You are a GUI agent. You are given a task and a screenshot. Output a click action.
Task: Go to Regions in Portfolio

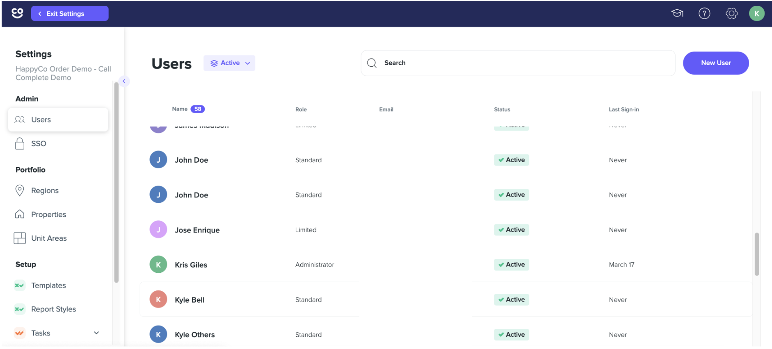tap(45, 190)
